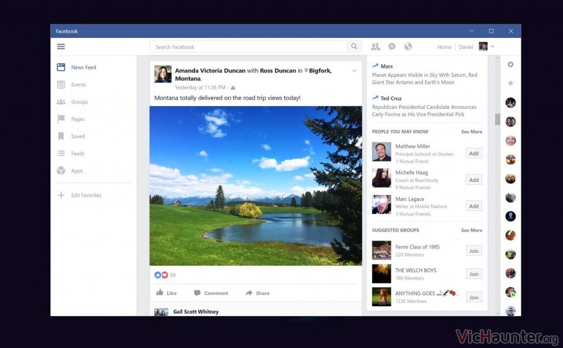Image resolution: width=563 pixels, height=348 pixels.
Task: Click Amanda's post avatar thumbnail
Action: [163, 74]
